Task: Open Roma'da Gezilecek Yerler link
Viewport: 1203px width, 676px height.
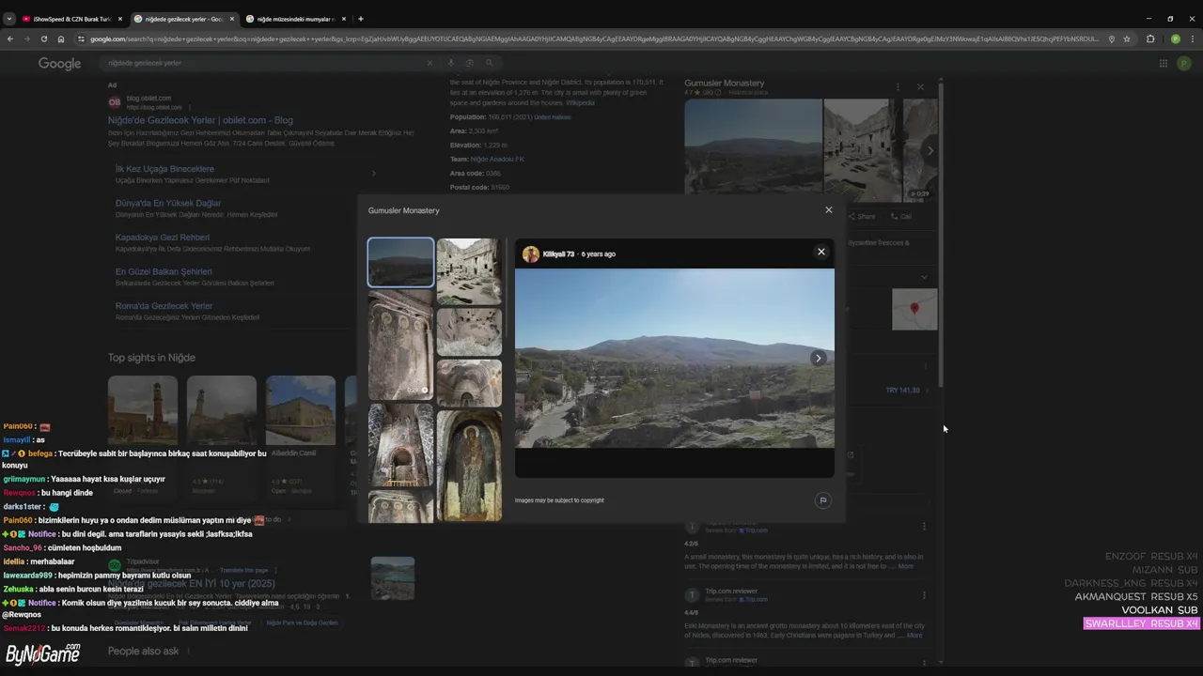Action: (x=164, y=306)
